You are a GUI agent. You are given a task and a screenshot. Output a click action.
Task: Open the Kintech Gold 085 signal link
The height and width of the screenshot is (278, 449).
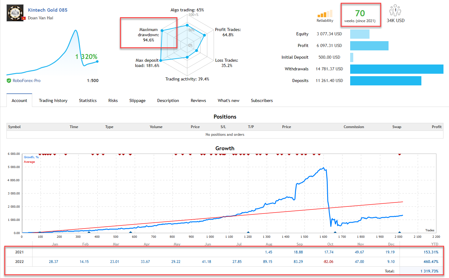[x=48, y=10]
